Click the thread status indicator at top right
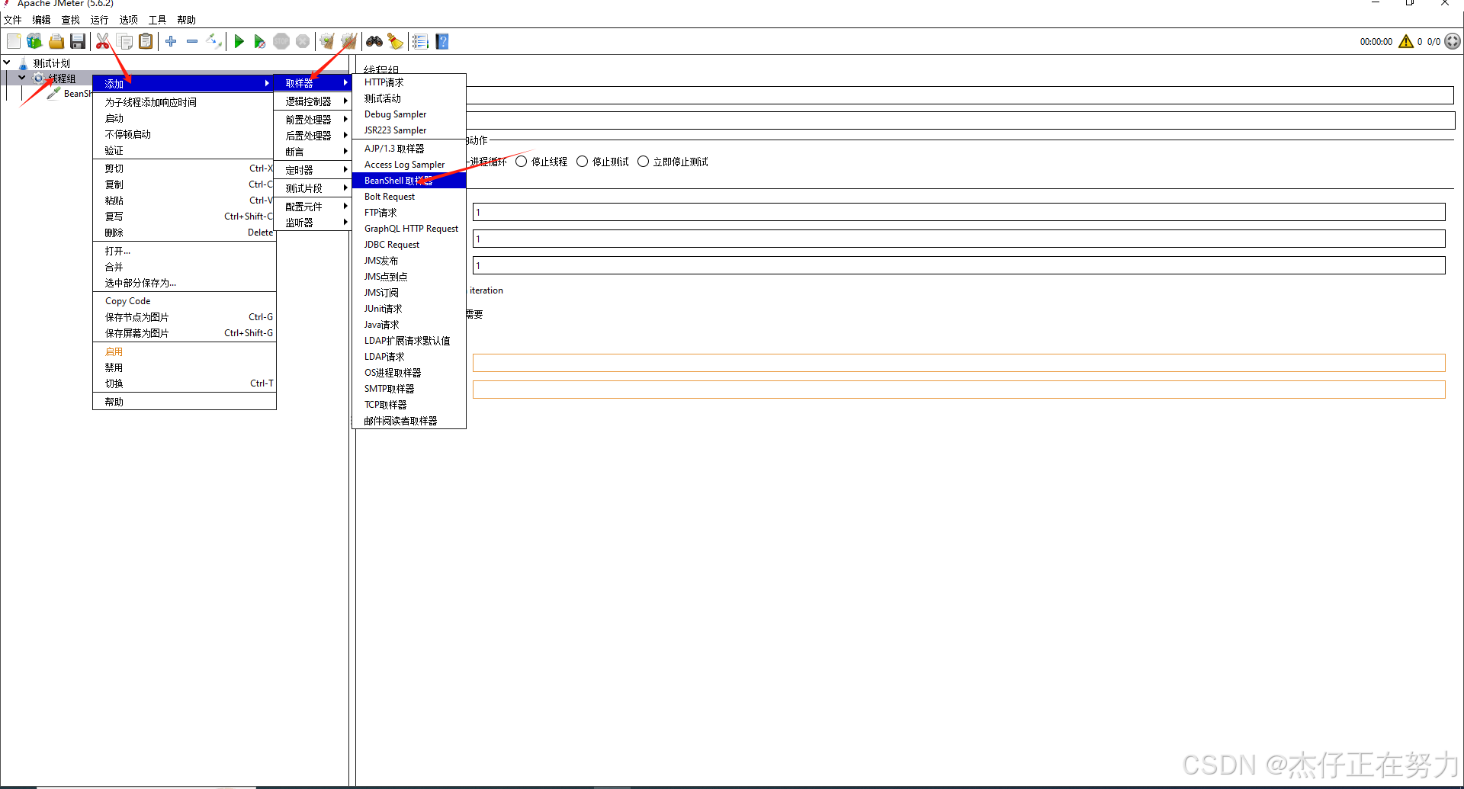The width and height of the screenshot is (1464, 789). [1453, 41]
